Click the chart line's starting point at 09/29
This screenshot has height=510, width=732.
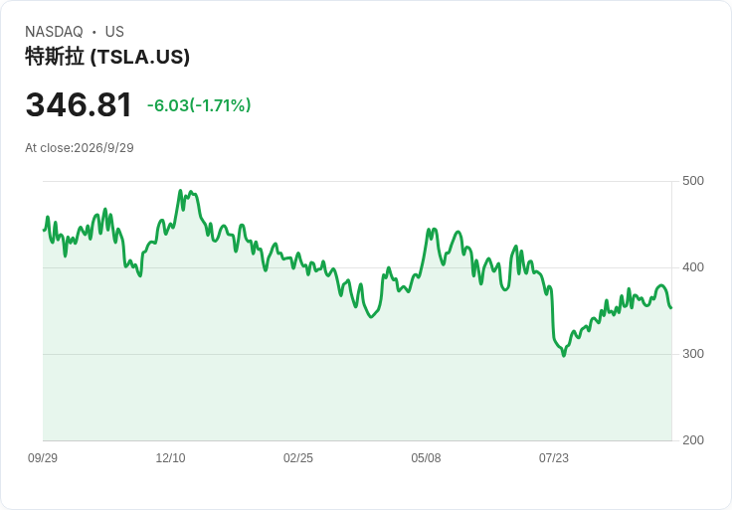(x=44, y=230)
